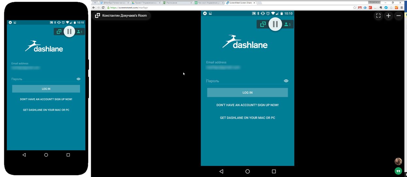
Task: Select the ScreenMeet Screen Share tab
Action: [x=240, y=3]
